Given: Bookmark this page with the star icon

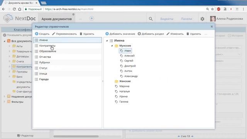Looking at the screenshot, I should [x=212, y=9].
